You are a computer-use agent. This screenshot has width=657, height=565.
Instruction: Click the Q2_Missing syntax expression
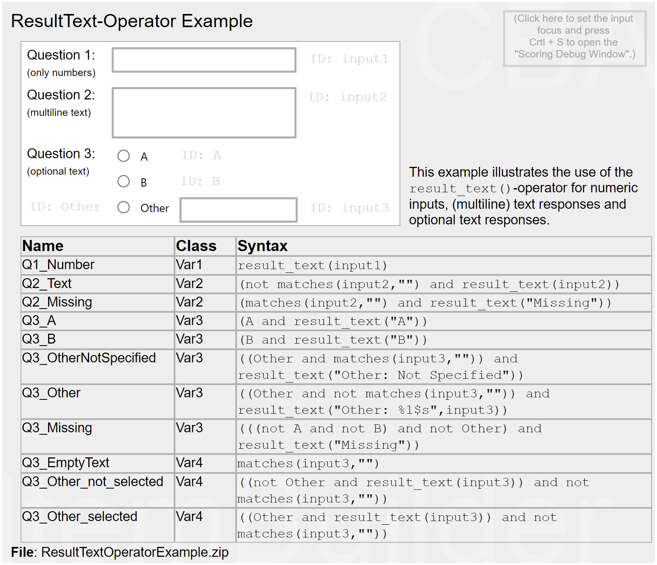(x=425, y=303)
